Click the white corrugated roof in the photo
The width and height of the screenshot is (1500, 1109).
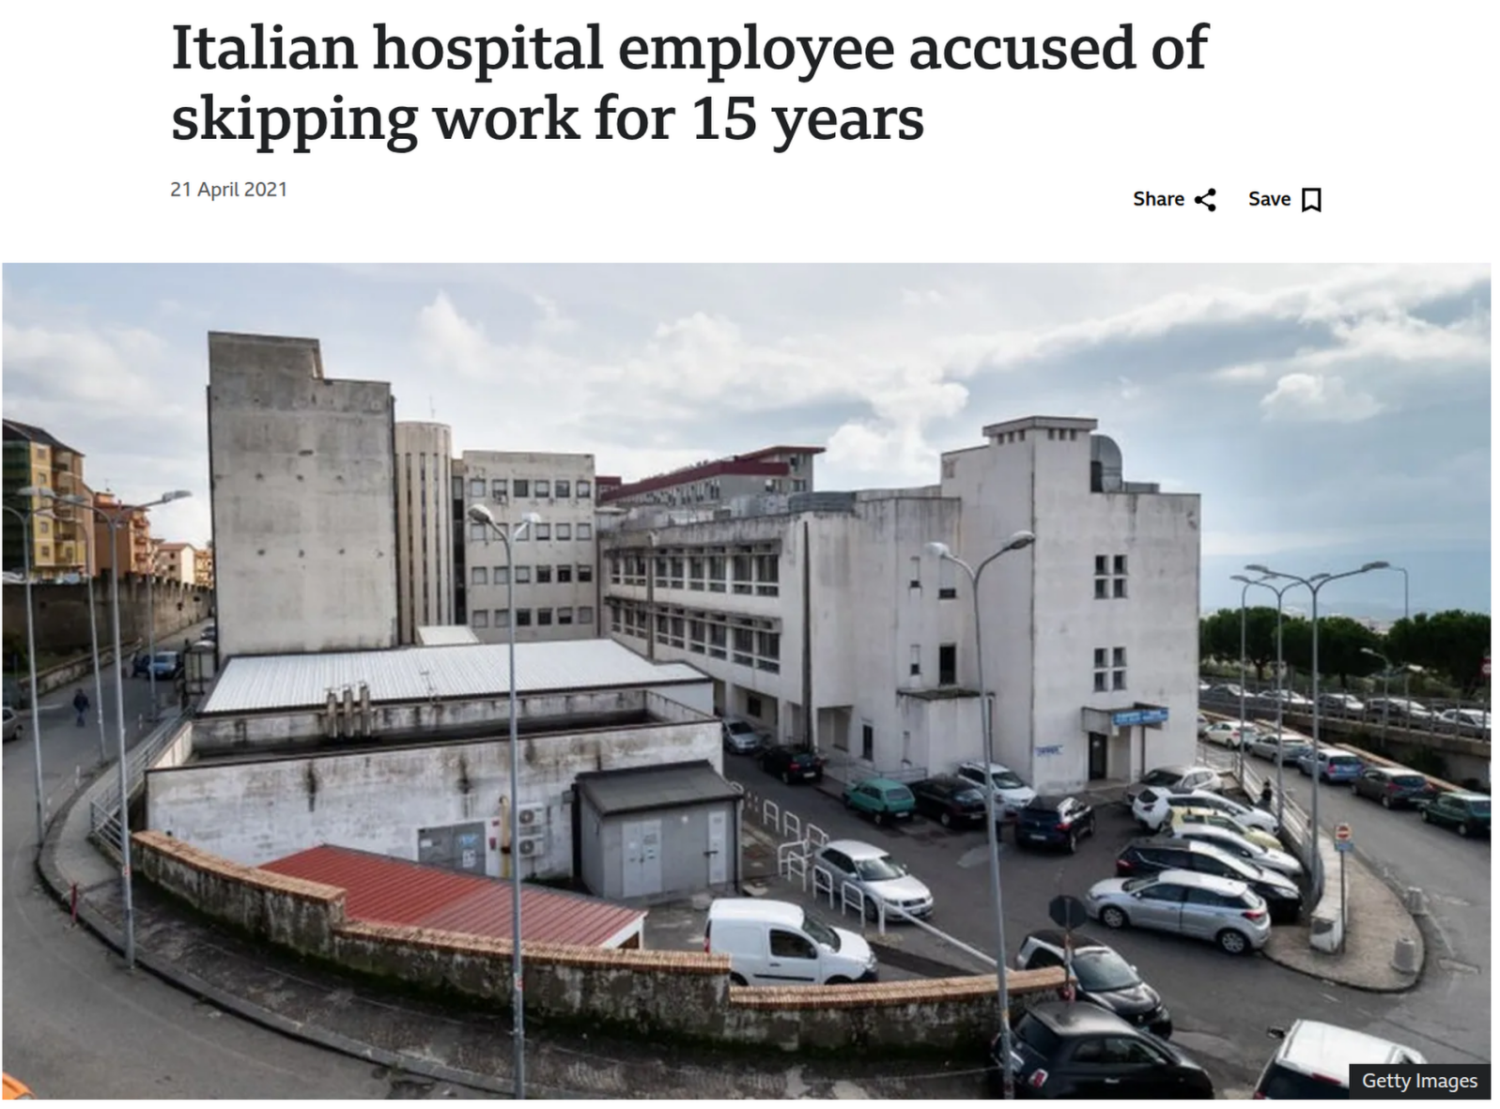click(x=441, y=674)
